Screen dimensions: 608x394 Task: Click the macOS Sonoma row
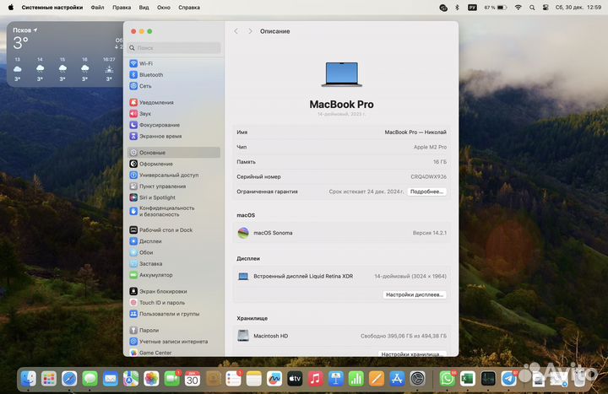tap(341, 233)
